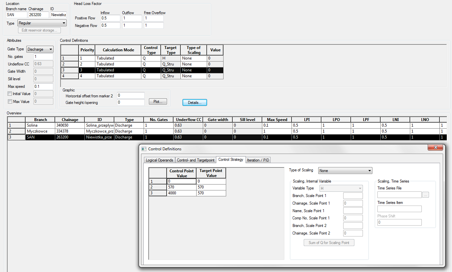Click the Chainage, Scale Point 2 field
This screenshot has width=452, height=272.
(353, 233)
